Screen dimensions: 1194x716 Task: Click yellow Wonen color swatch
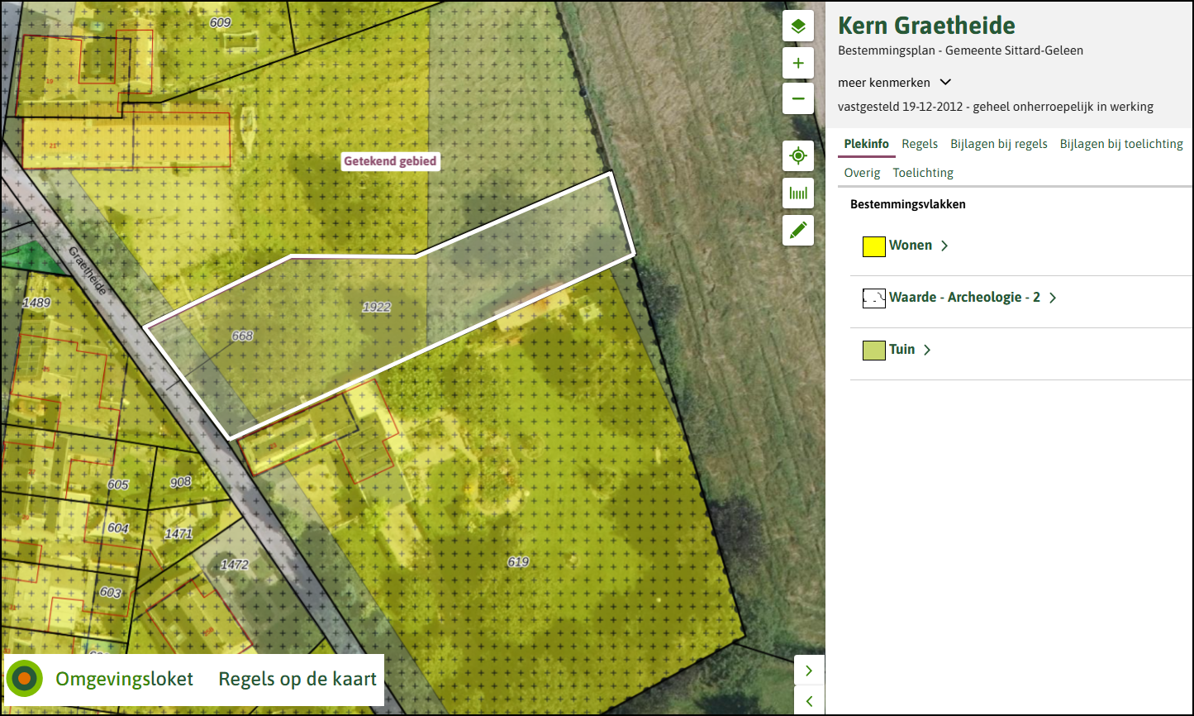874,246
